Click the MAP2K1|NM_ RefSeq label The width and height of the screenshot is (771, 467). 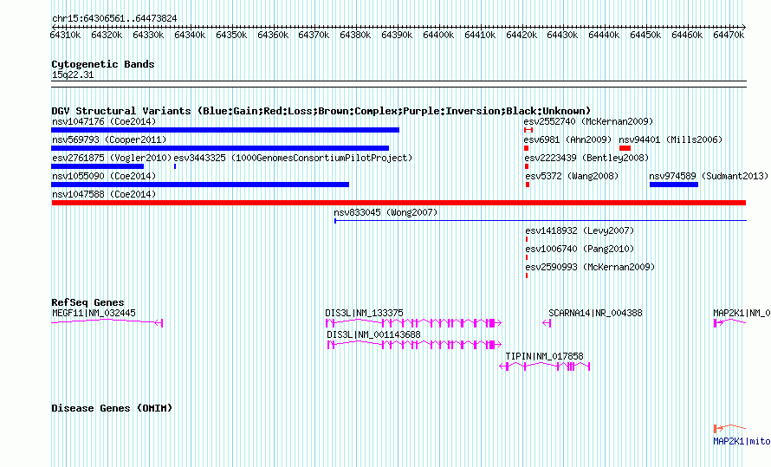coord(742,313)
